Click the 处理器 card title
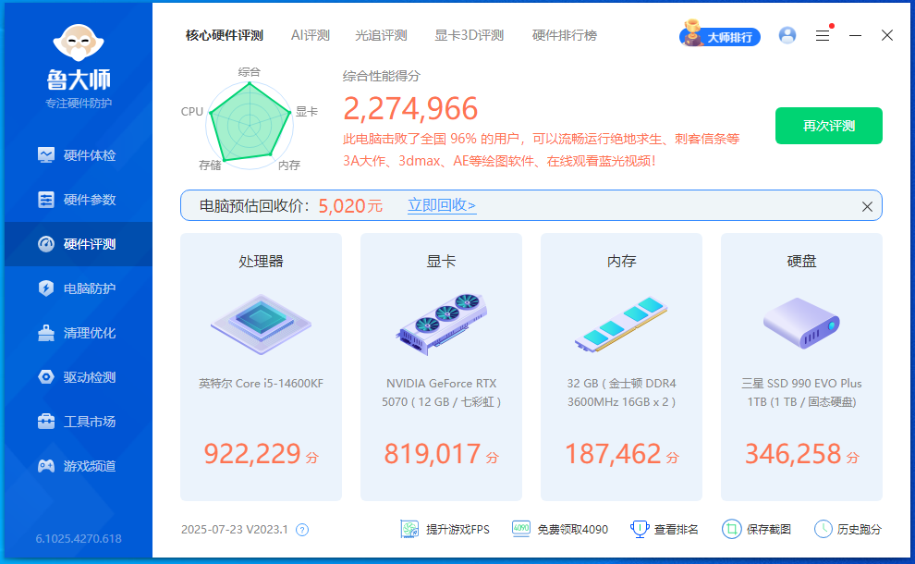915x564 pixels. [261, 261]
